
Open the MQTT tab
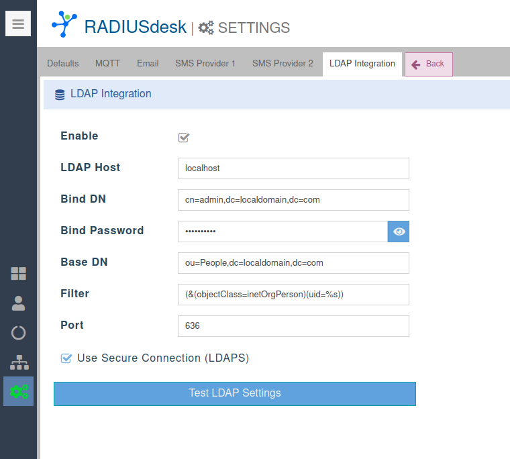pos(108,64)
